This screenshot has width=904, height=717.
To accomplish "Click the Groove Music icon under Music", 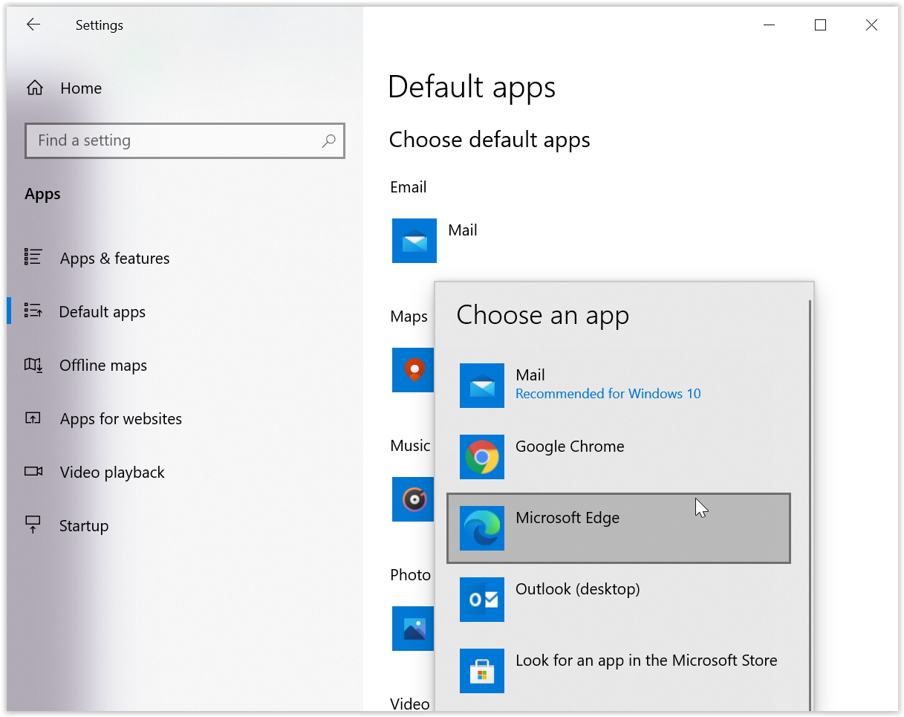I will (x=413, y=499).
